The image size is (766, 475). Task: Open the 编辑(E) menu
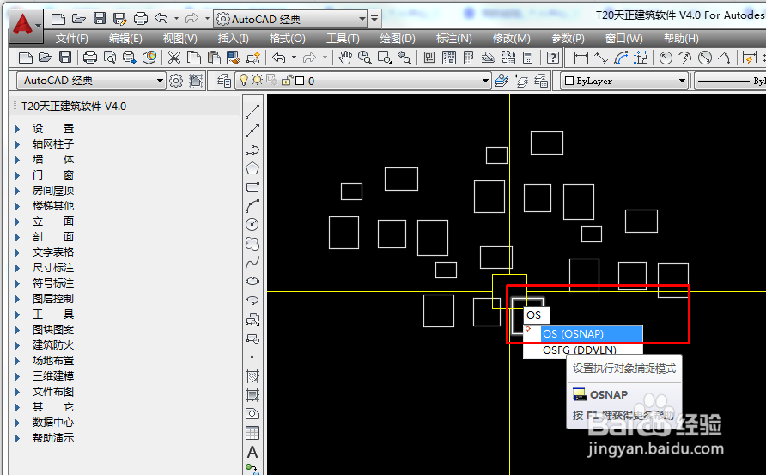[125, 38]
